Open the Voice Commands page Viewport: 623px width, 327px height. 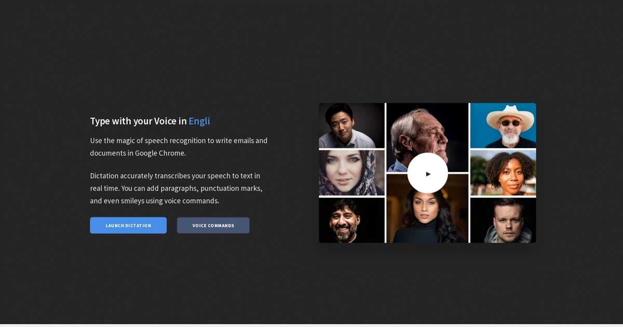(x=213, y=225)
